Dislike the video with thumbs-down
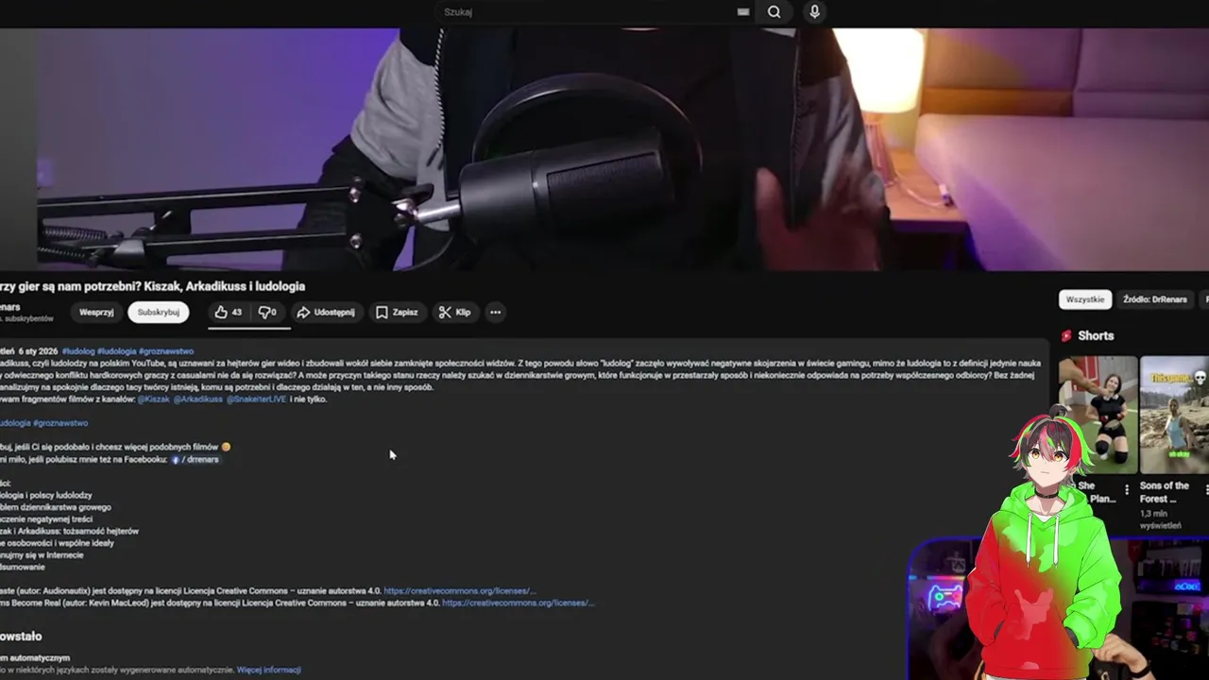Screen dimensions: 1209x680 [x=267, y=313]
